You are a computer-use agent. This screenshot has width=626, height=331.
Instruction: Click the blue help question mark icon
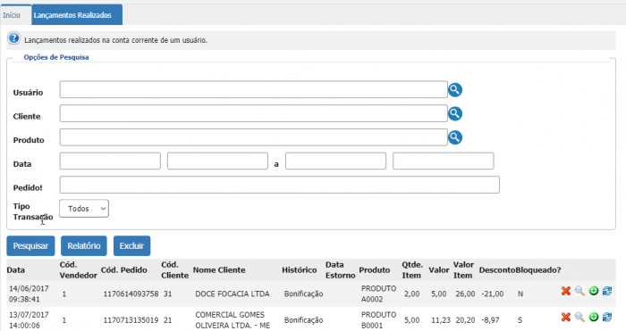(x=14, y=38)
